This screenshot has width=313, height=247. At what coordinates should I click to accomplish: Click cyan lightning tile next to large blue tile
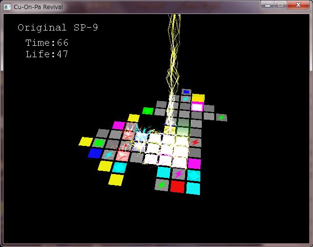[109, 154]
